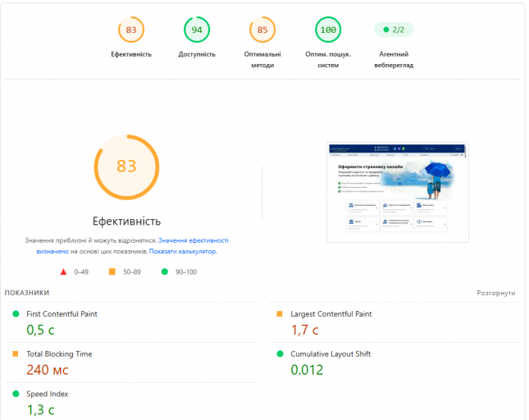Screen dimensions: 529x420
Task: Click the 1,7 с value
Action: point(304,330)
